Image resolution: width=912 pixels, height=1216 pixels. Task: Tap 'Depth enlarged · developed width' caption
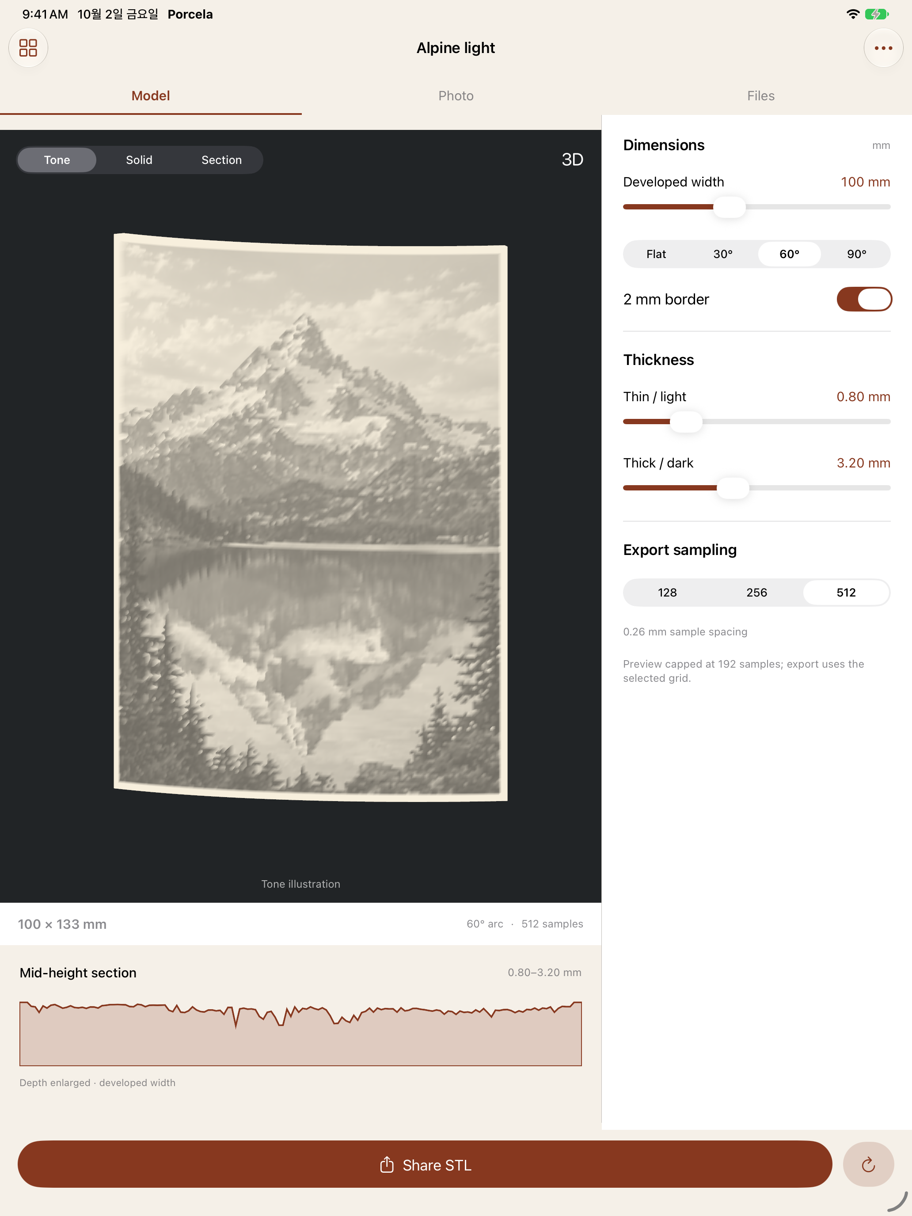click(x=97, y=1083)
